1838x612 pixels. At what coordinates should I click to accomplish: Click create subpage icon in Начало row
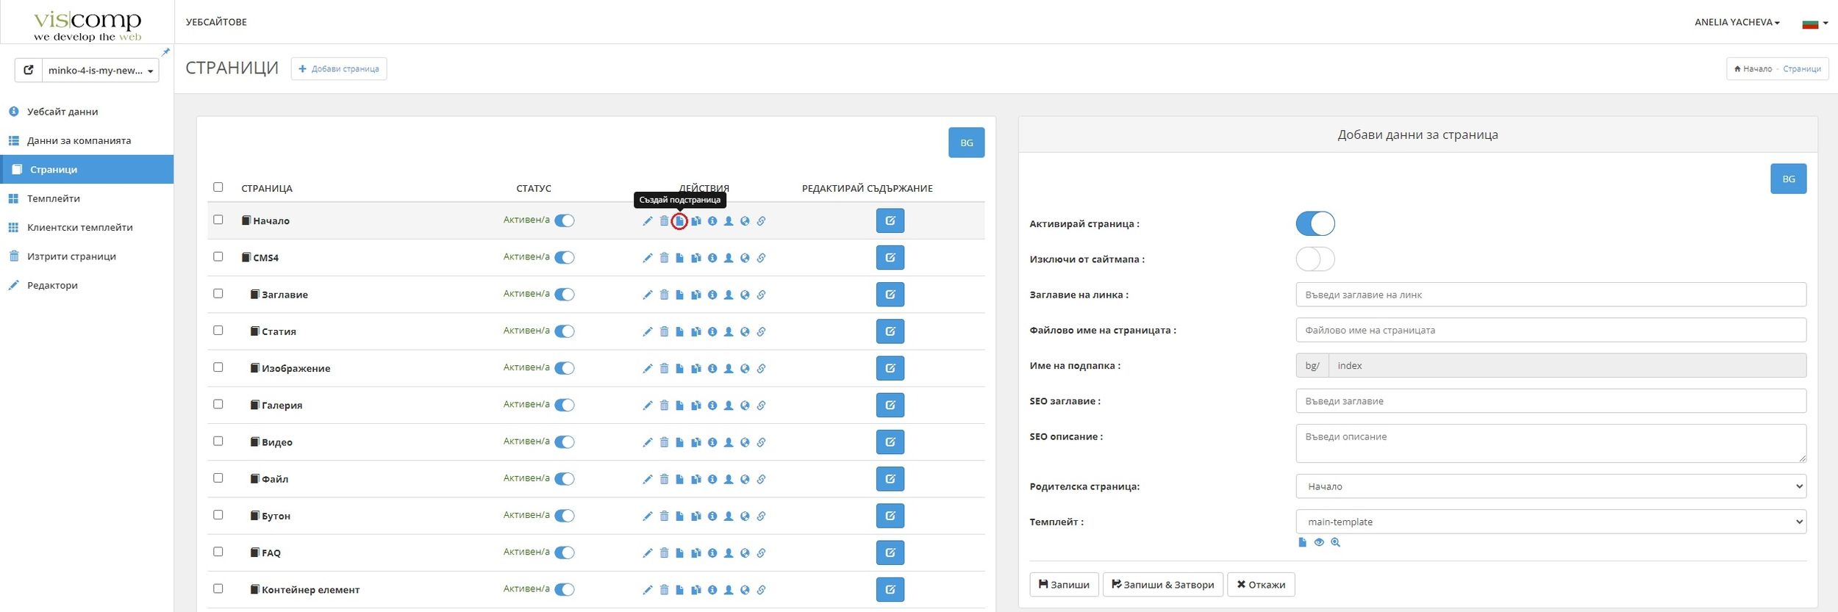[679, 221]
